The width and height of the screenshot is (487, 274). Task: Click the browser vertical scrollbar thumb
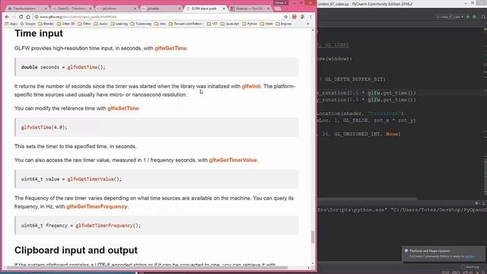[x=313, y=237]
